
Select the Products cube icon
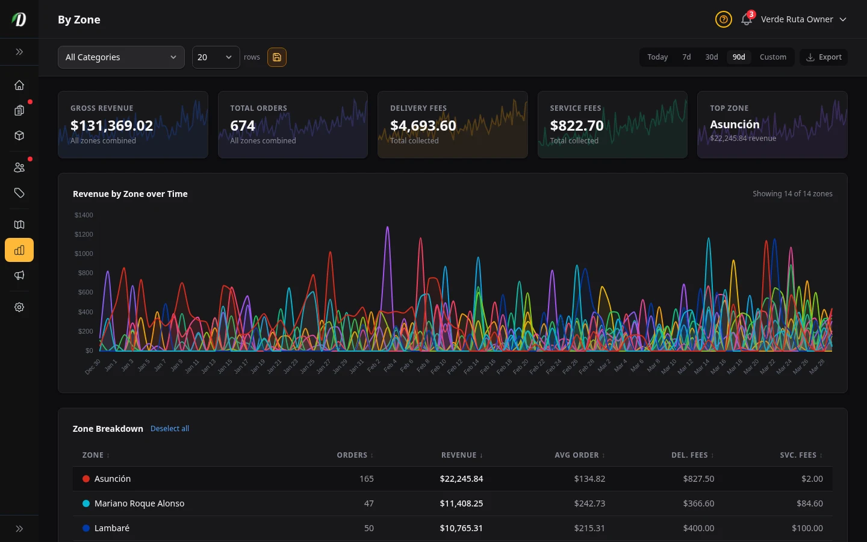pyautogui.click(x=19, y=135)
